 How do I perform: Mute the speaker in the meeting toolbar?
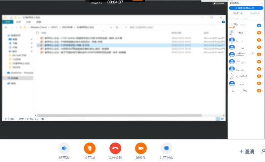[64, 148]
